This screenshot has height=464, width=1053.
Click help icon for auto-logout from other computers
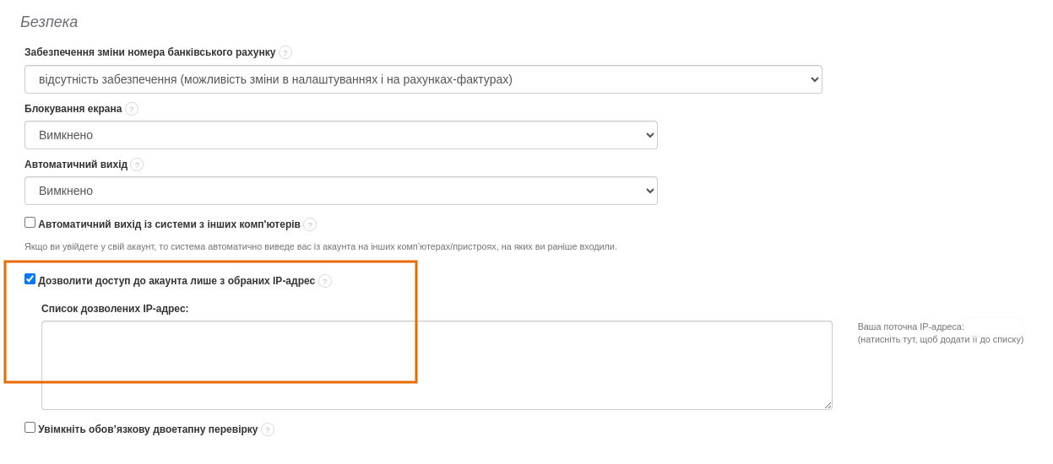pyautogui.click(x=310, y=224)
